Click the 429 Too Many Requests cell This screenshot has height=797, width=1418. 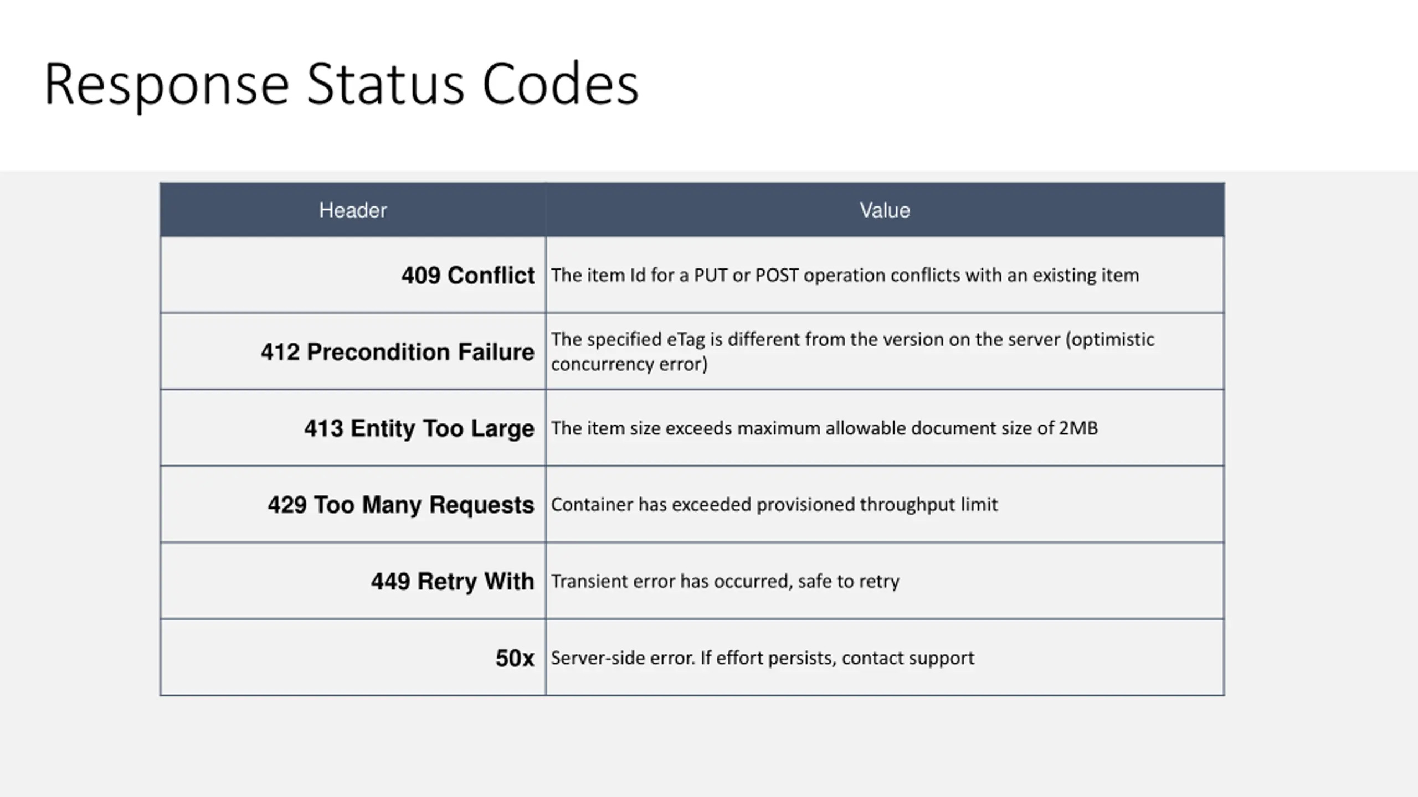(353, 504)
